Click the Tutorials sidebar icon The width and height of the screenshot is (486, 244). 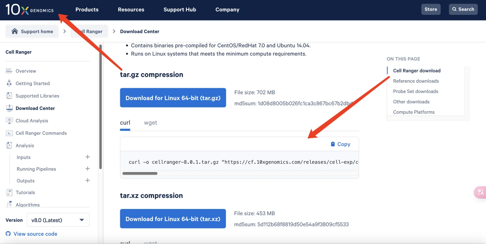[9, 192]
